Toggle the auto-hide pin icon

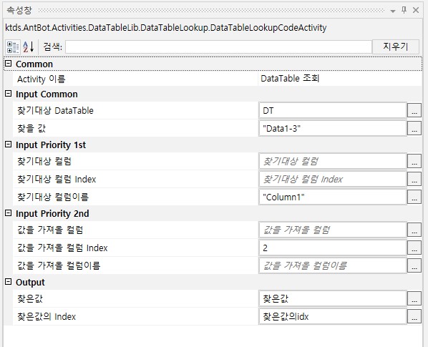404,10
